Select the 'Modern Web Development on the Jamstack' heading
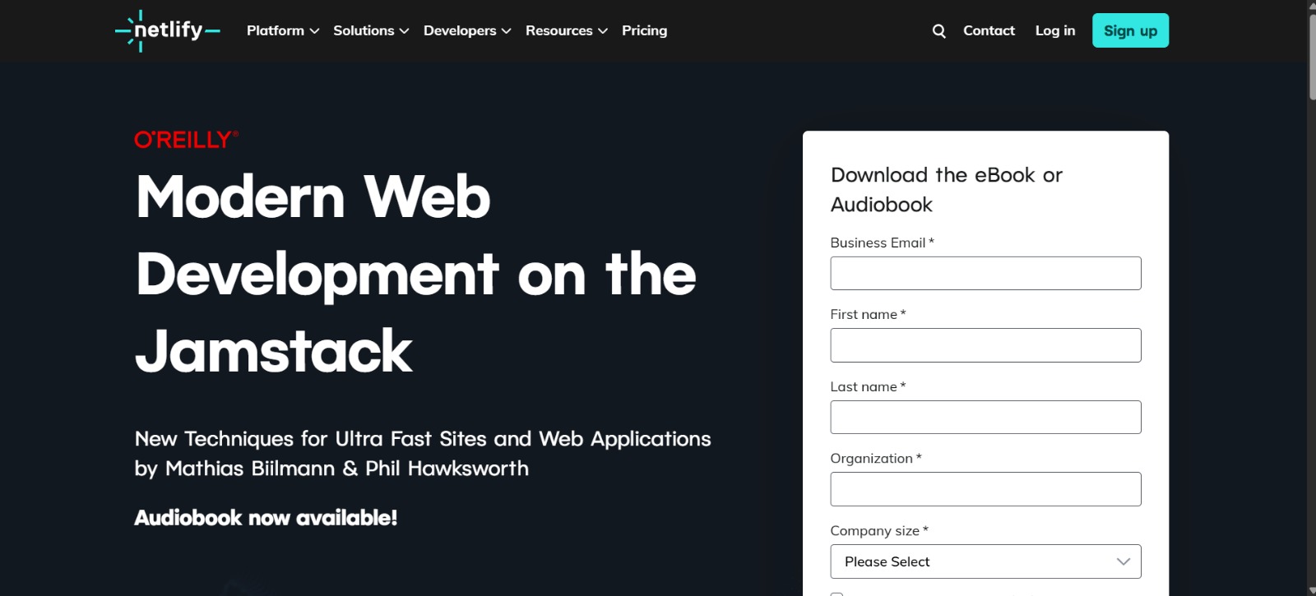The image size is (1316, 596). [x=415, y=274]
